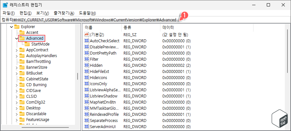Click the ListviewShadow DWORD icon
291x131 pixels.
[x=87, y=96]
